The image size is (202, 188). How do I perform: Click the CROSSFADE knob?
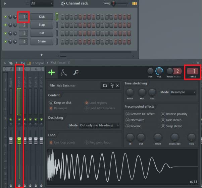click(x=175, y=137)
